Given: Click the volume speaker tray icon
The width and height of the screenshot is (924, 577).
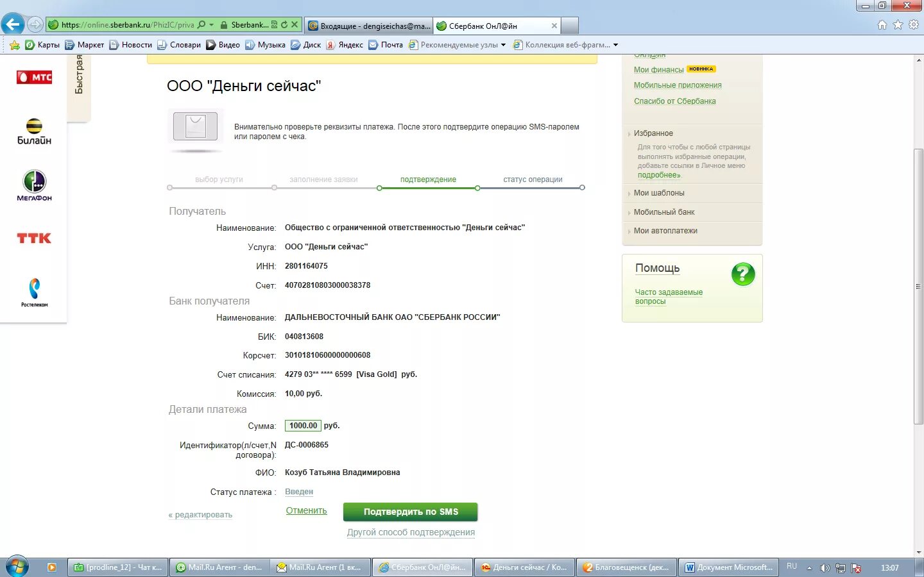Looking at the screenshot, I should point(825,568).
